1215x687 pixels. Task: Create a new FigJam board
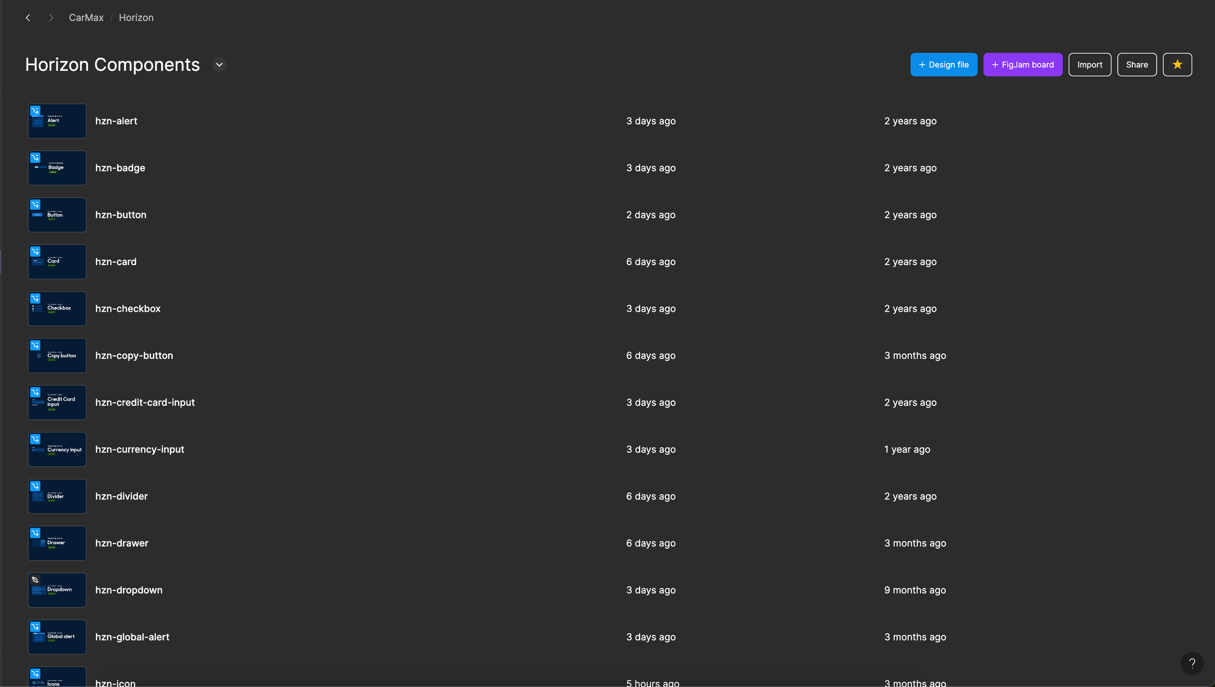(x=1023, y=65)
